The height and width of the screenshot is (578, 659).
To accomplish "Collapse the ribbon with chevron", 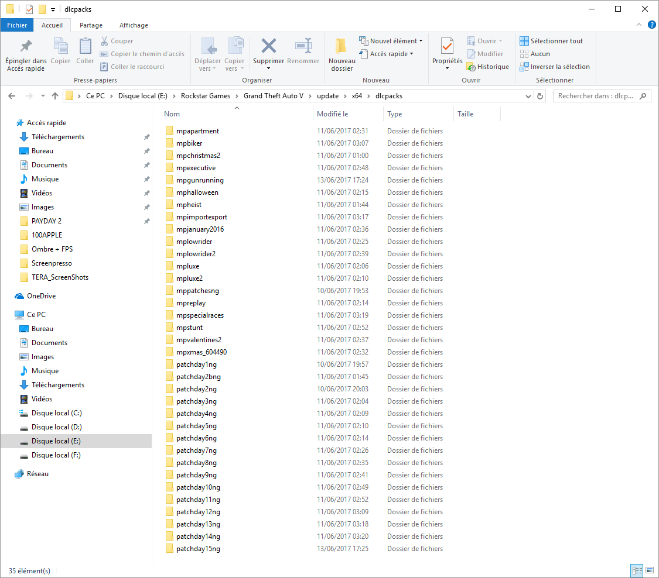I will pyautogui.click(x=639, y=25).
